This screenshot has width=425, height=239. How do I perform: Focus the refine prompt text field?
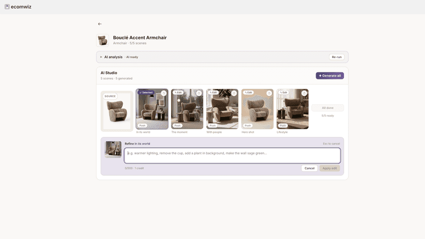click(x=233, y=155)
